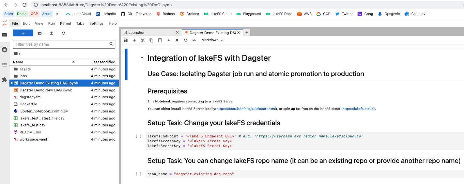
Task: Click the browser back arrow
Action: click(6, 5)
